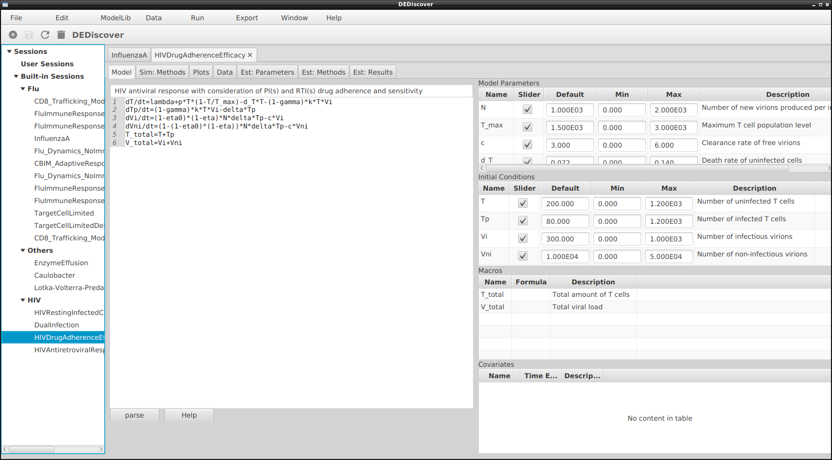The height and width of the screenshot is (460, 832).
Task: Click left arrow of Model Parameters scrollbar
Action: point(482,168)
